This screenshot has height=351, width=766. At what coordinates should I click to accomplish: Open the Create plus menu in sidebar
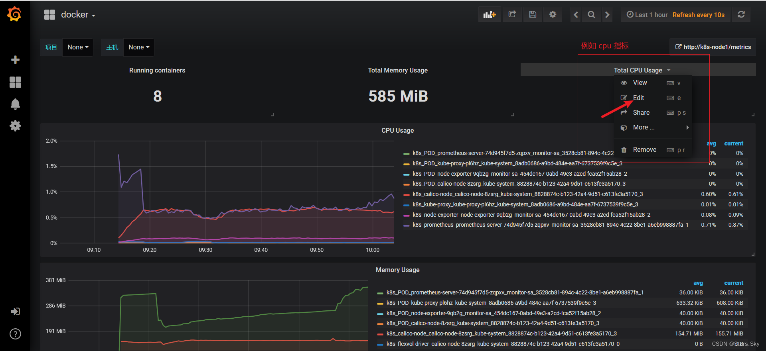point(15,60)
